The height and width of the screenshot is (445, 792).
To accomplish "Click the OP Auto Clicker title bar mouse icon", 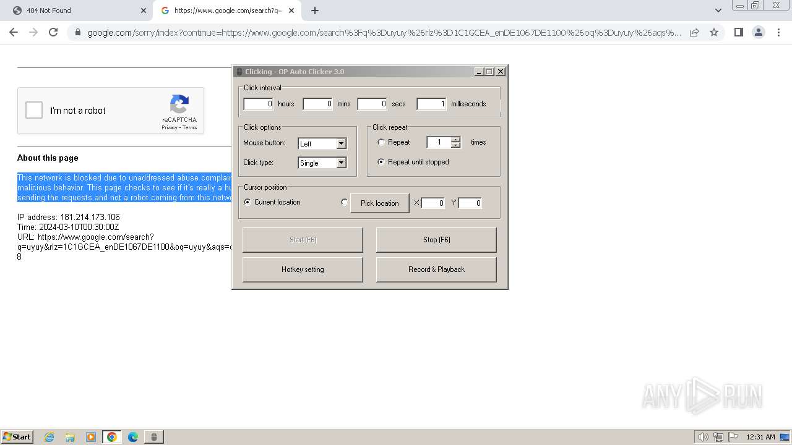I will point(239,72).
